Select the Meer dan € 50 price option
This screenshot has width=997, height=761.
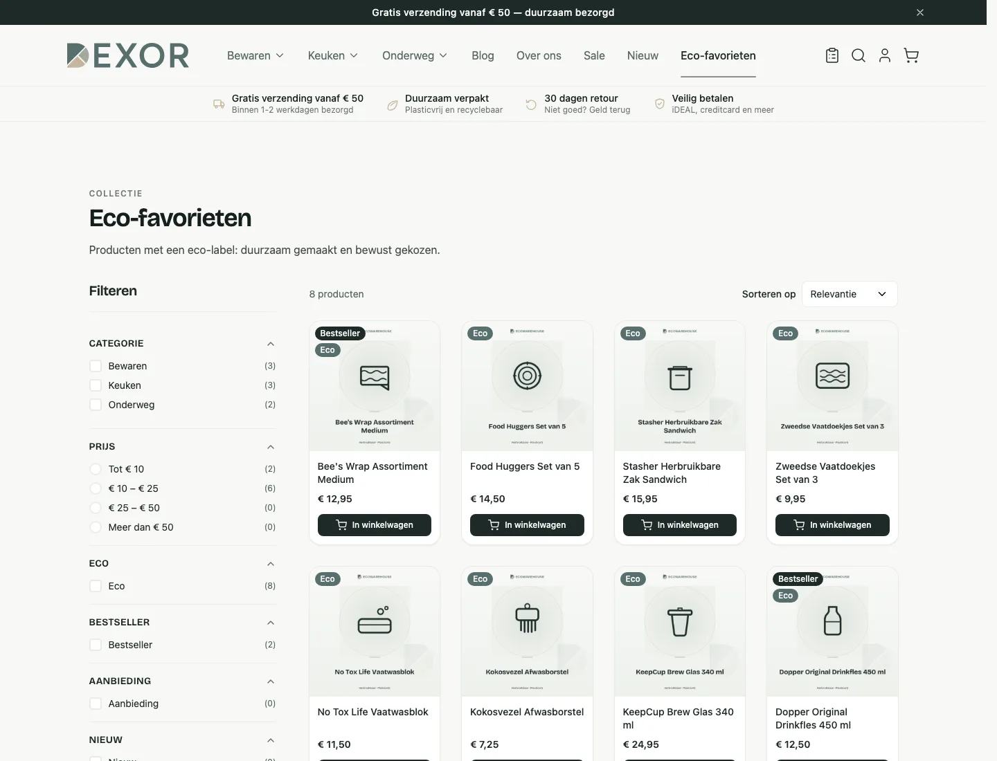[x=96, y=527]
